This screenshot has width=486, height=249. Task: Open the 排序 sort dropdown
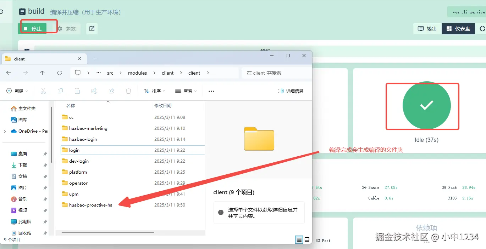coord(155,91)
